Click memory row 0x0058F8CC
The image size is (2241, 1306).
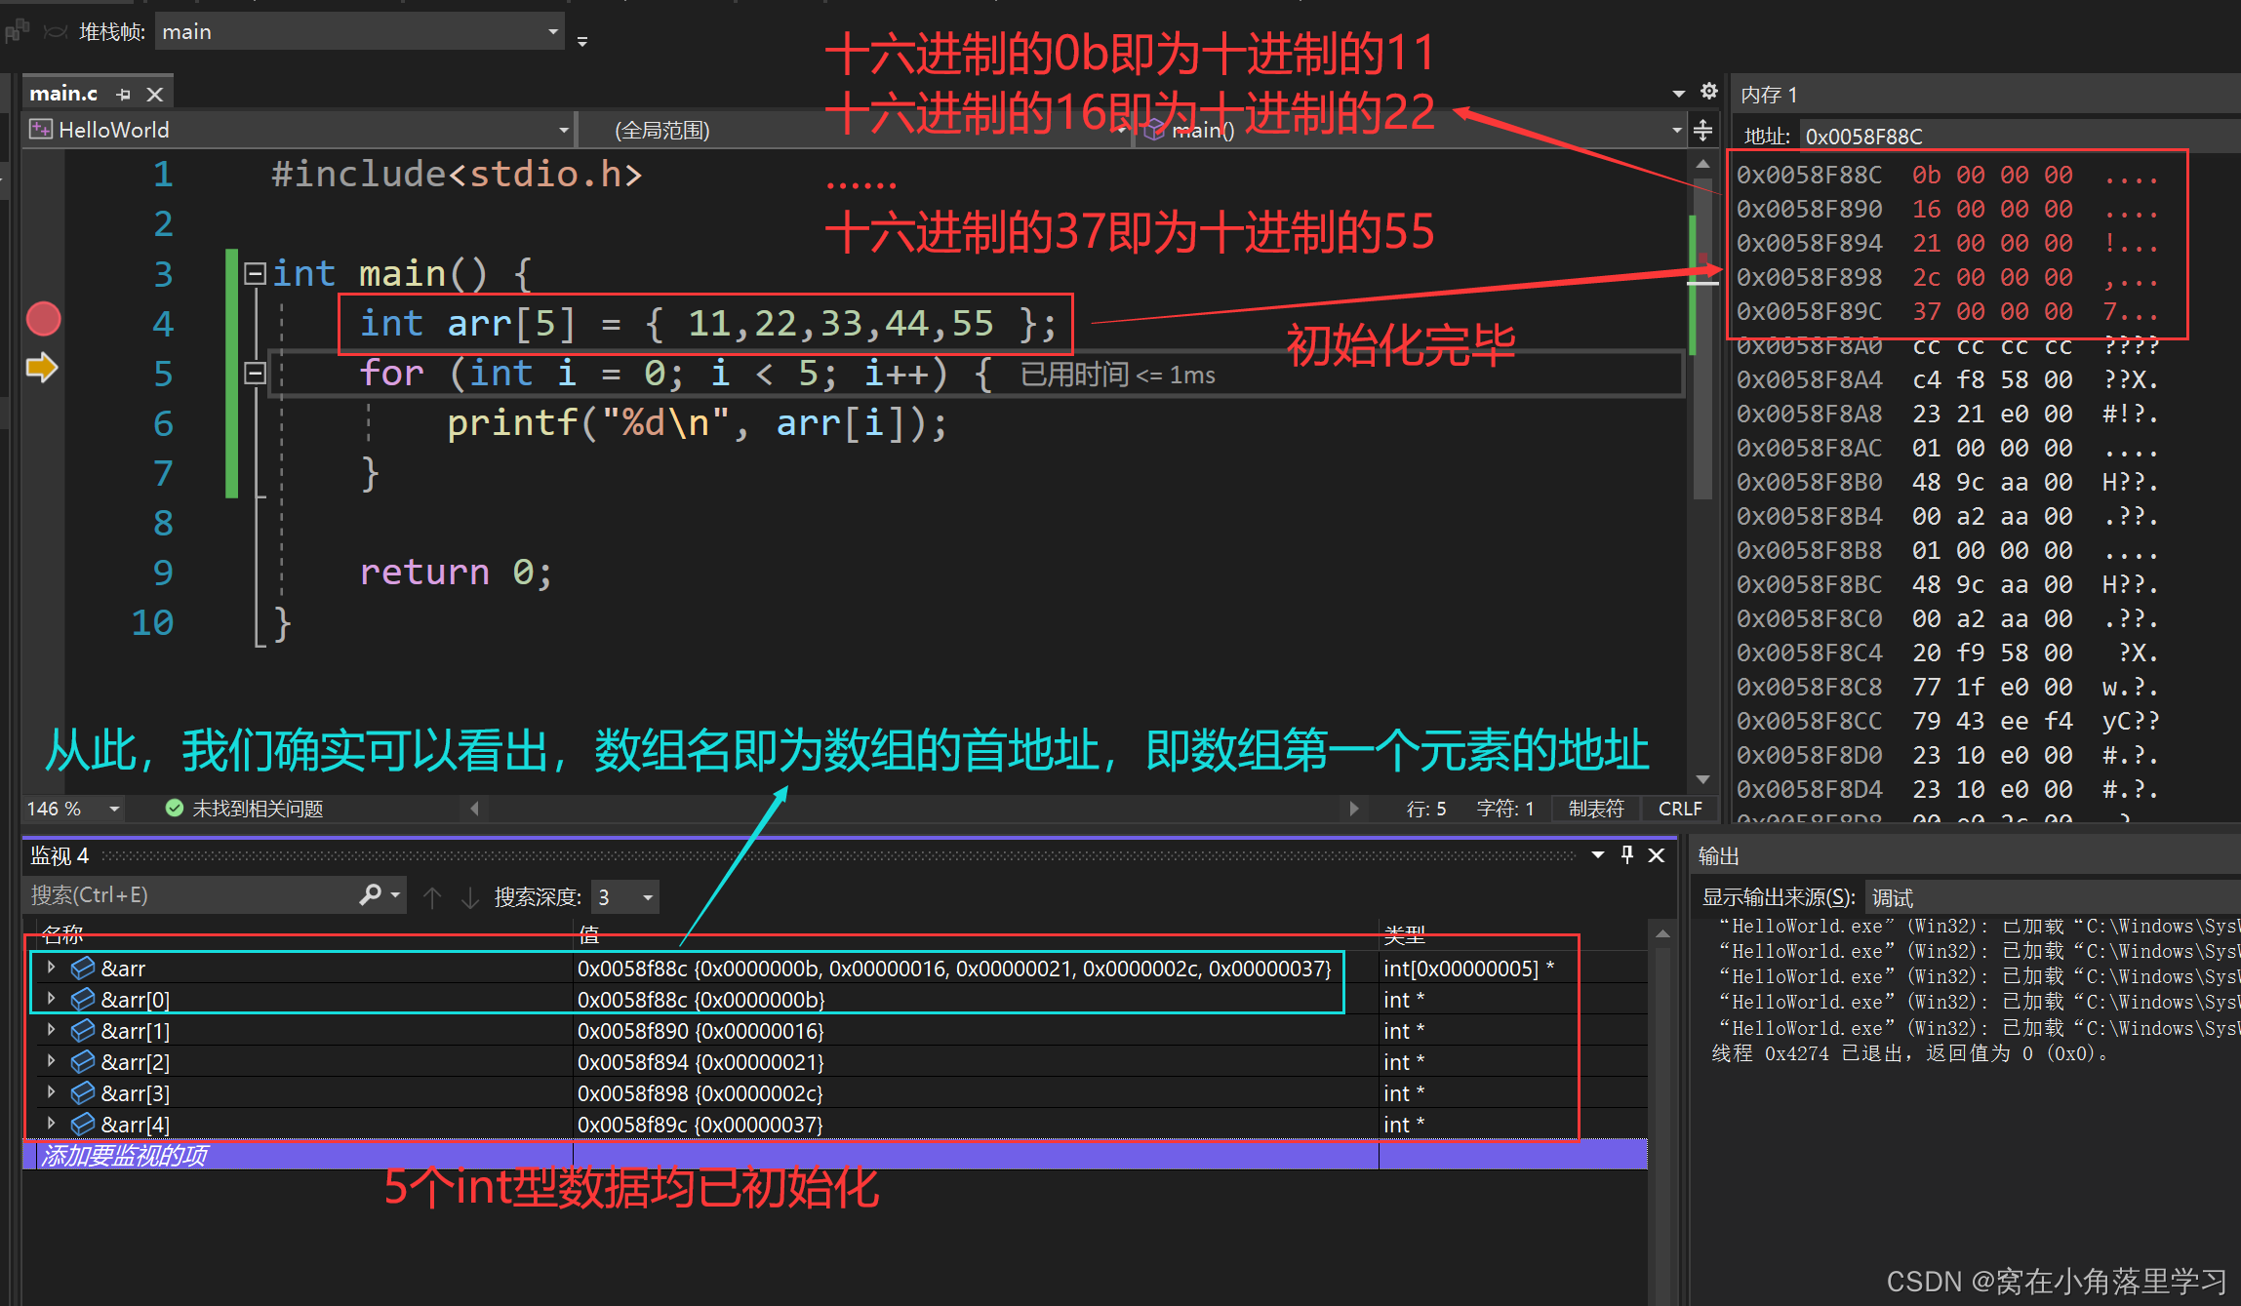(1948, 721)
